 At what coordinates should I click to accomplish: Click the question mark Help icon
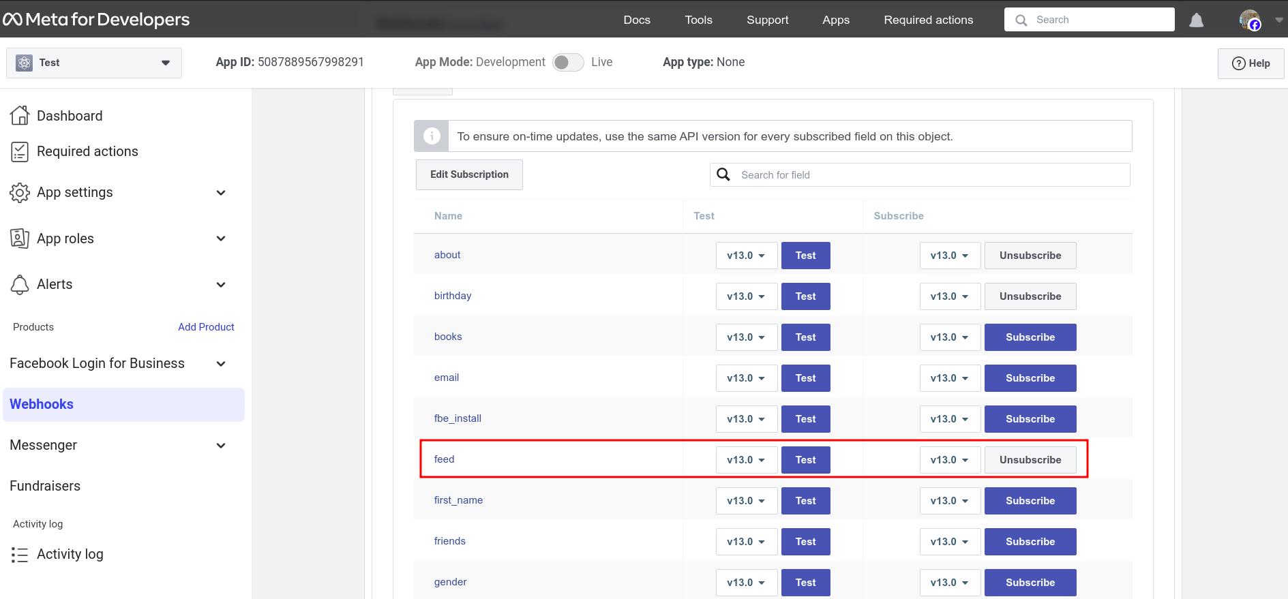pos(1239,63)
